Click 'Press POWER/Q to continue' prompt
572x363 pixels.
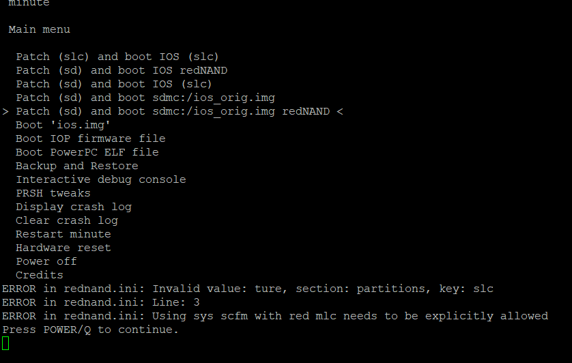[91, 330]
